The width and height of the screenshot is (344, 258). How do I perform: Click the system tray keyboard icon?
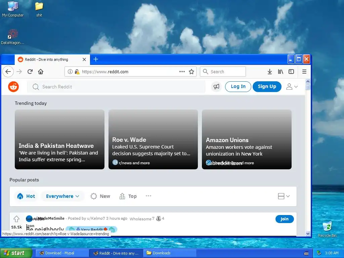(306, 253)
